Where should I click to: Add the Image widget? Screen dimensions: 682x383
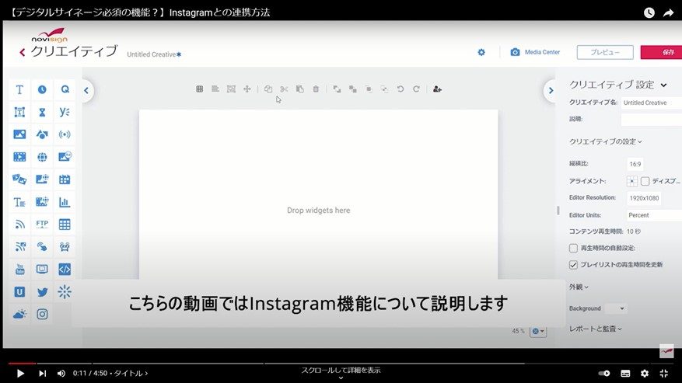(x=19, y=134)
